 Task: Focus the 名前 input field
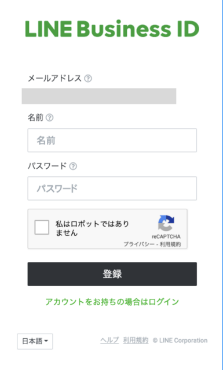point(112,140)
